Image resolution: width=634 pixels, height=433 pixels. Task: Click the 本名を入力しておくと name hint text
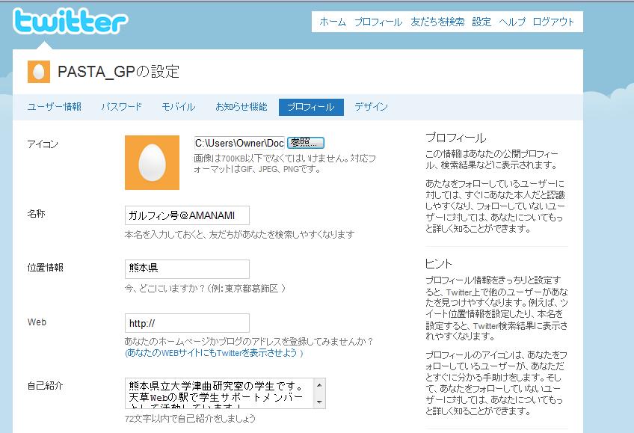coord(239,235)
